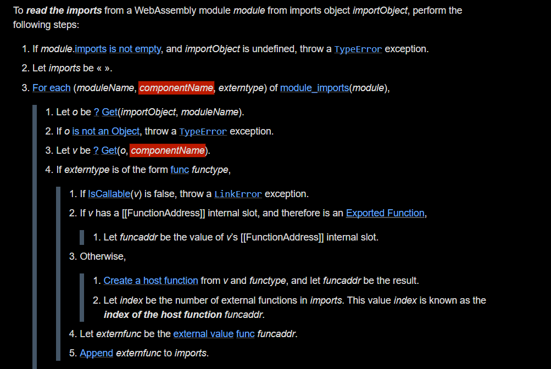Open the "is not an Object" link

click(x=106, y=131)
